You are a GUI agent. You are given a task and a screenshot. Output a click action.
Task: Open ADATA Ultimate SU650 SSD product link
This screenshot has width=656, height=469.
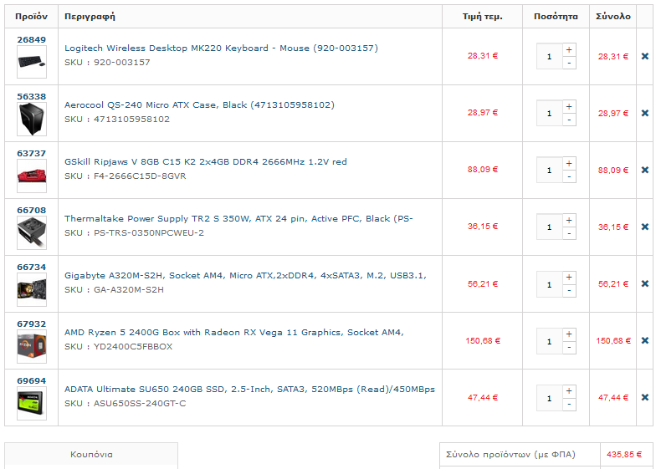[249, 390]
